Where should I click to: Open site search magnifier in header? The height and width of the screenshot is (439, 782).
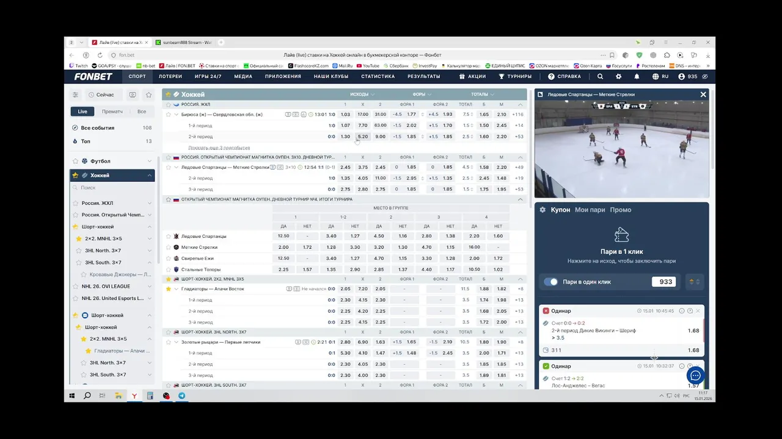(600, 76)
